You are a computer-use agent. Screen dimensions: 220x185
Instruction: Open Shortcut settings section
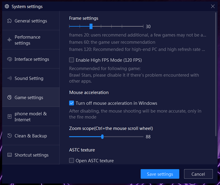click(31, 155)
